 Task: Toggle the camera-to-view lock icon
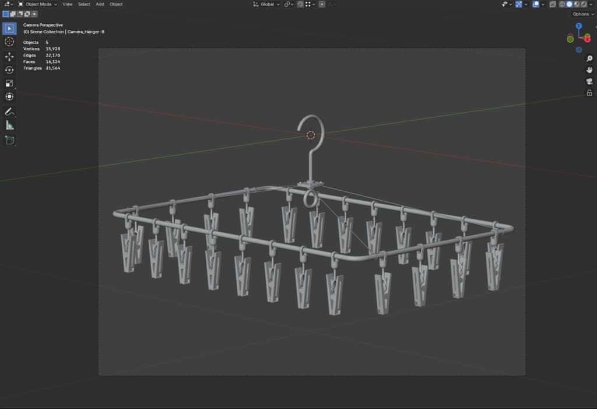(589, 93)
